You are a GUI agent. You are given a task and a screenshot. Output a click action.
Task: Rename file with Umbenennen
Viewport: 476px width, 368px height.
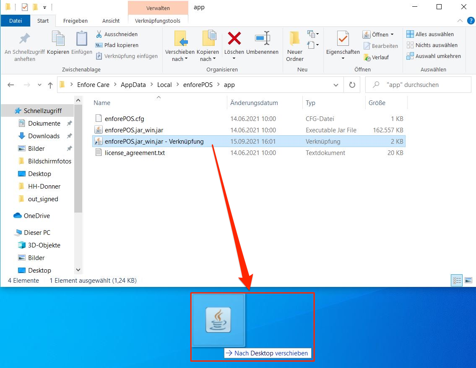pyautogui.click(x=262, y=42)
